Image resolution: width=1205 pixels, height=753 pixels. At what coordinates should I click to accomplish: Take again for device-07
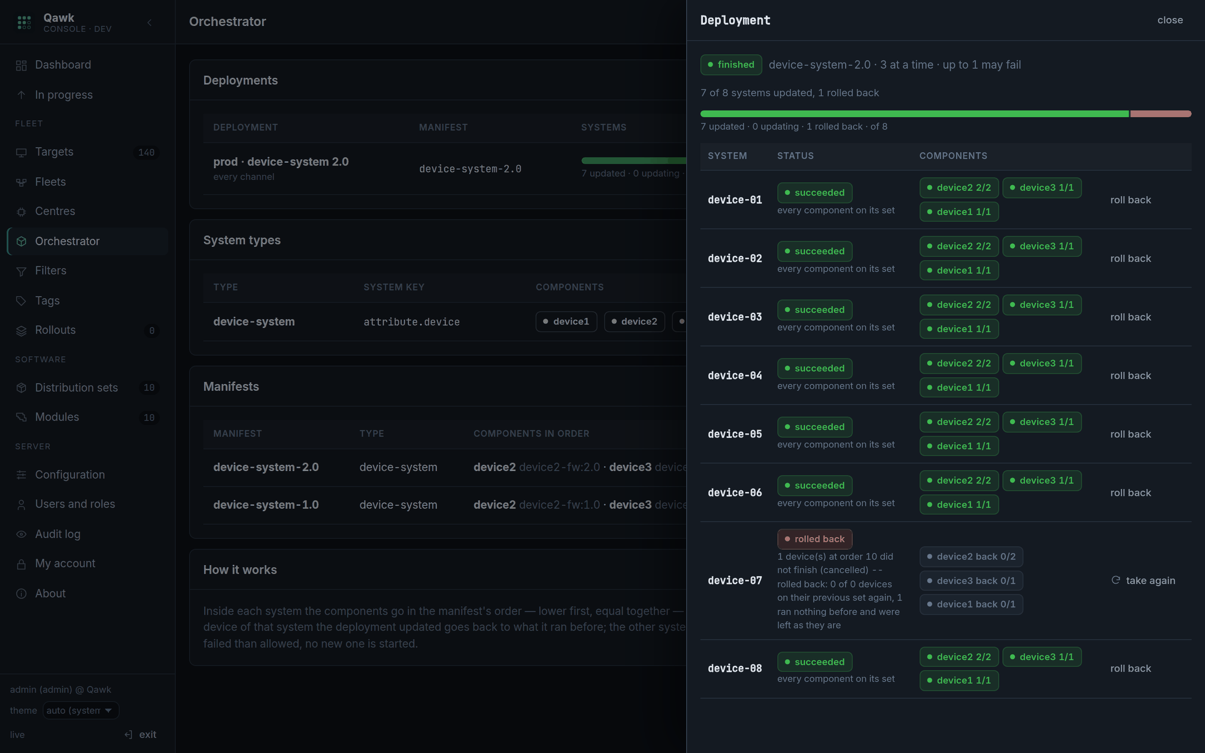click(x=1143, y=581)
